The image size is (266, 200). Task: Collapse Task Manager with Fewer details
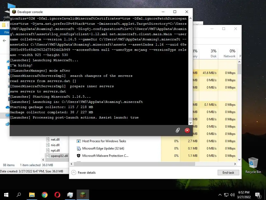point(83,172)
